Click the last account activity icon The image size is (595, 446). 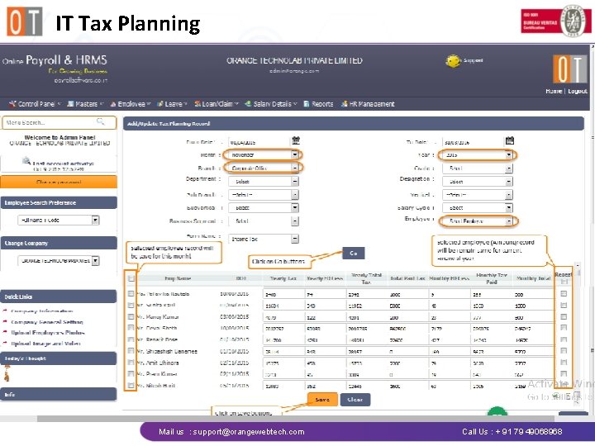(x=26, y=160)
